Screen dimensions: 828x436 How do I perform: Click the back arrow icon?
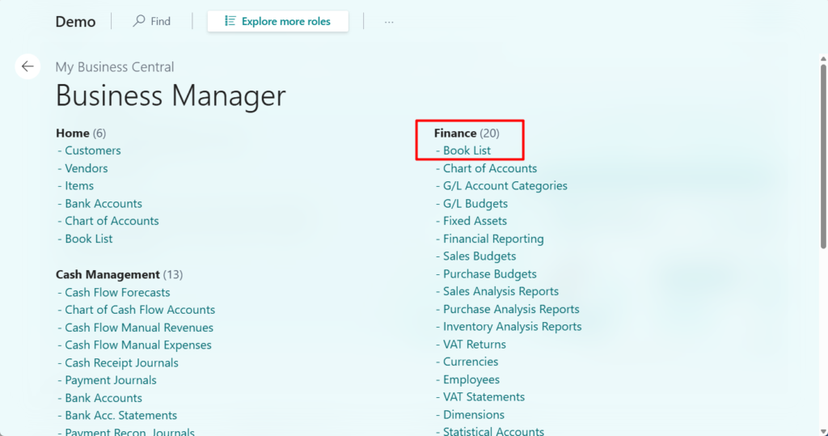pos(27,66)
